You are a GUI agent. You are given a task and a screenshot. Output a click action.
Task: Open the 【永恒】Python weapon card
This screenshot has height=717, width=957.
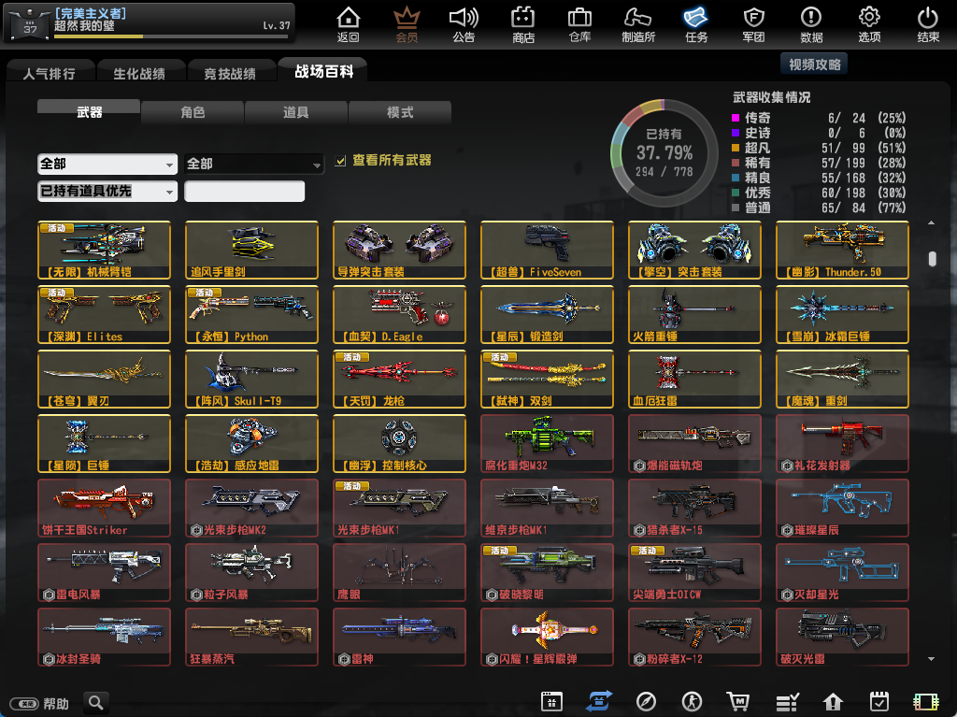251,314
